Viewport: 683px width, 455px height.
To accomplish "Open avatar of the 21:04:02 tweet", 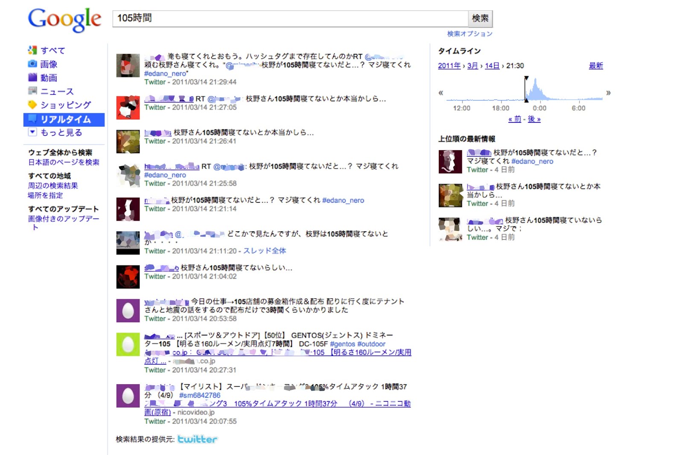I will tap(128, 277).
